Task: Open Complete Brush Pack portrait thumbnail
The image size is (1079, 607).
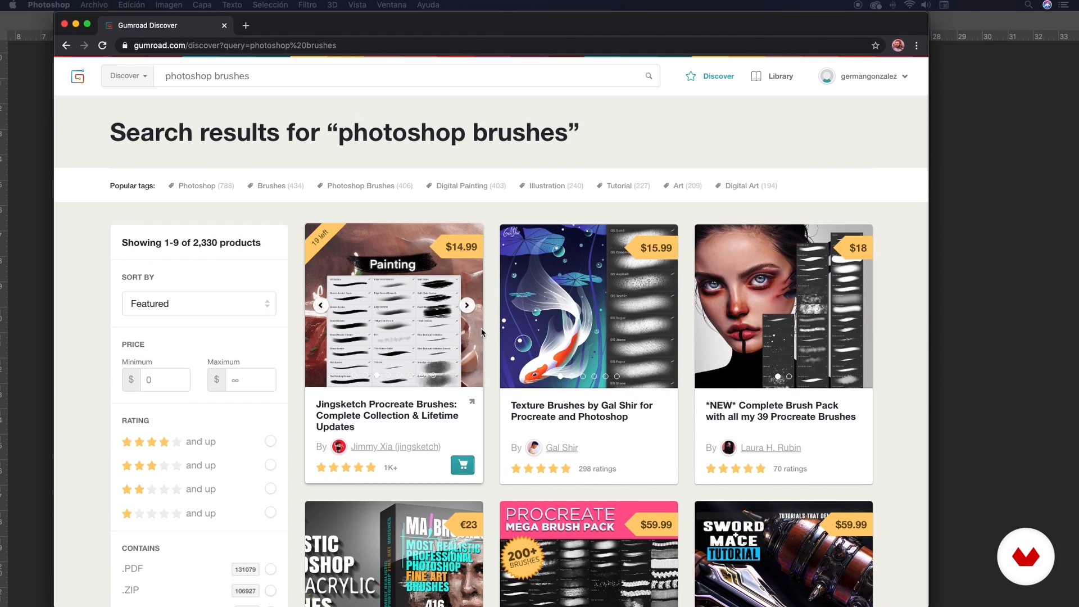Action: [x=783, y=306]
